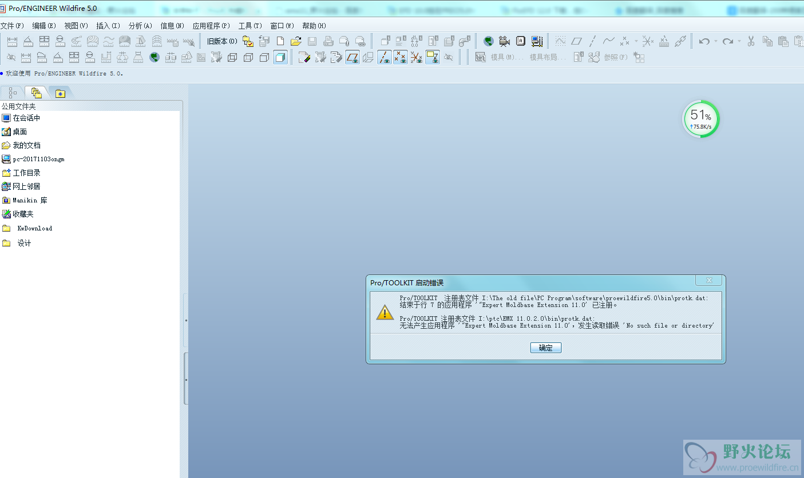Viewport: 804px width, 478px height.
Task: Select the datum point tool
Action: tap(624, 41)
